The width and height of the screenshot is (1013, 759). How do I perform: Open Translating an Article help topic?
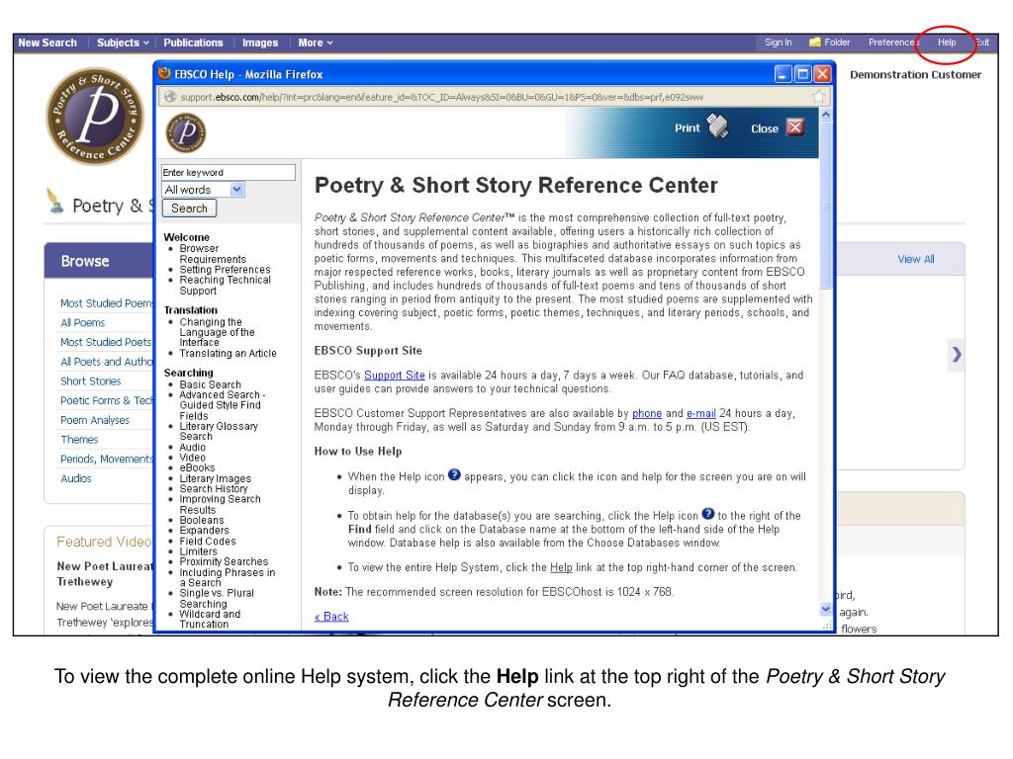click(x=228, y=354)
